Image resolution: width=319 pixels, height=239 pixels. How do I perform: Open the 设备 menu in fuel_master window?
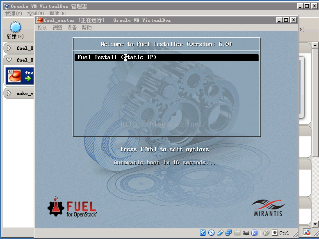72,28
